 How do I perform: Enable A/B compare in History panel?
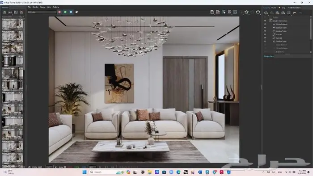pos(10,12)
